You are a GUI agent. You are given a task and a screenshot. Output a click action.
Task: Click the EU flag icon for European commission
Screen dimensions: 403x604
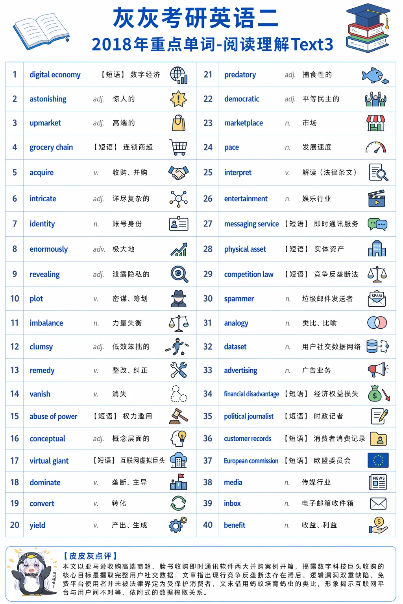[x=378, y=460]
